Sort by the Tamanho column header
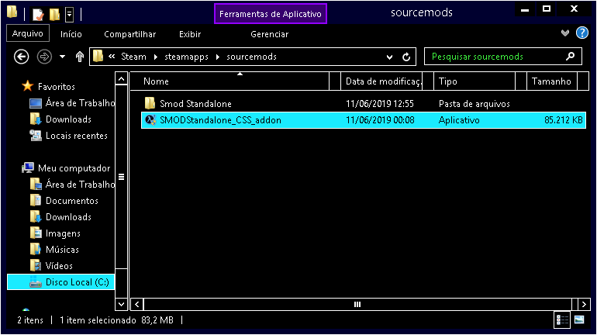Image resolution: width=597 pixels, height=335 pixels. pyautogui.click(x=552, y=81)
